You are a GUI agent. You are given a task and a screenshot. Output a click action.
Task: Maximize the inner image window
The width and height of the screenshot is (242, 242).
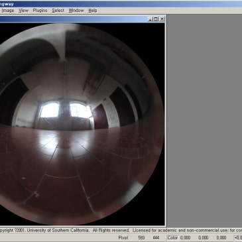click(x=156, y=19)
